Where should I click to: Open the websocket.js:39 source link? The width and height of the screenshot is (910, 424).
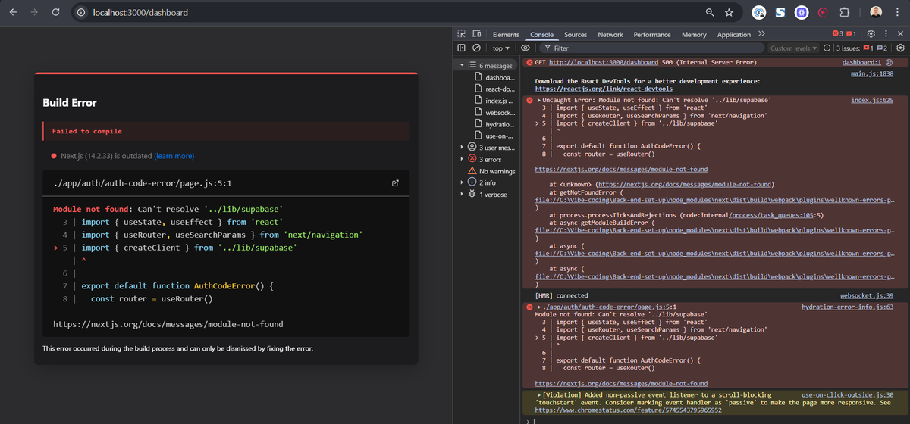coord(867,295)
